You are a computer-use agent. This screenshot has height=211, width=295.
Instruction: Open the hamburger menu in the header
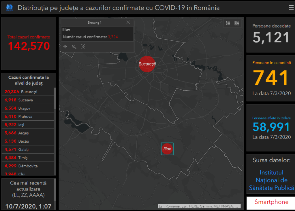(291, 8)
